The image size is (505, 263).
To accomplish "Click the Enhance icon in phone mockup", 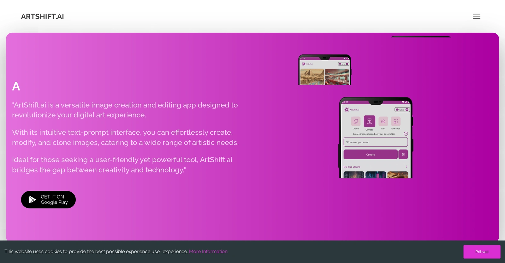I will [x=396, y=121].
